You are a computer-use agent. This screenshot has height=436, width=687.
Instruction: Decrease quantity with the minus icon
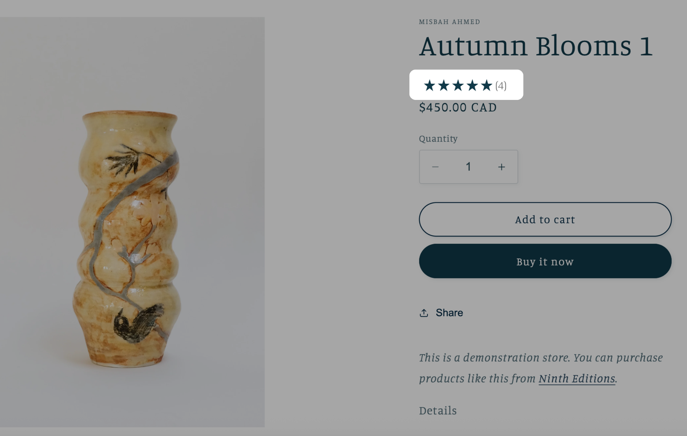point(435,167)
